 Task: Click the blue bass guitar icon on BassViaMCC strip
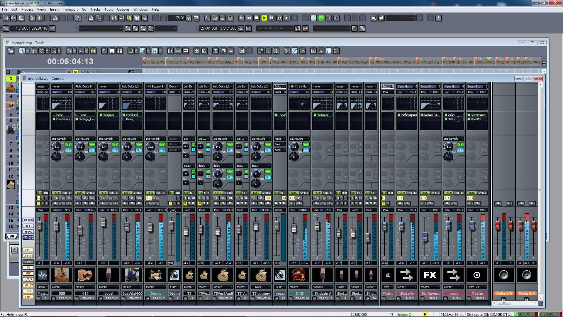pos(132,275)
